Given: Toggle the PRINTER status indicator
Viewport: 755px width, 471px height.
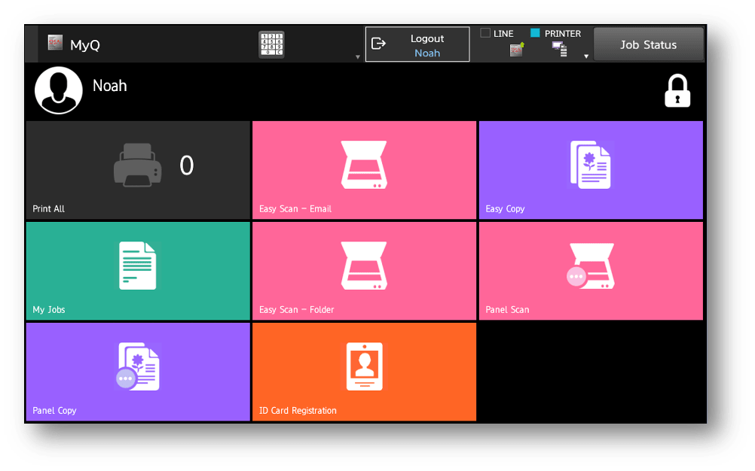Looking at the screenshot, I should click(x=535, y=33).
